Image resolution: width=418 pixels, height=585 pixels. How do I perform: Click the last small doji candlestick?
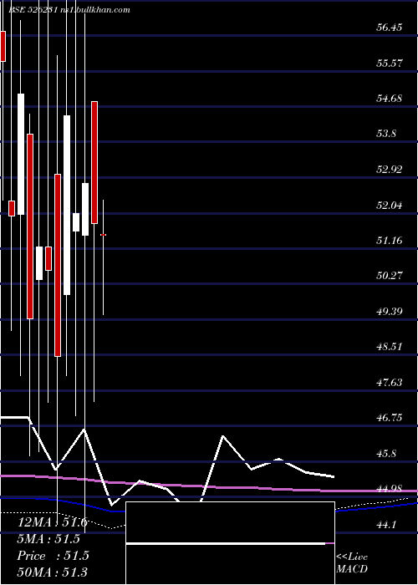(x=104, y=235)
